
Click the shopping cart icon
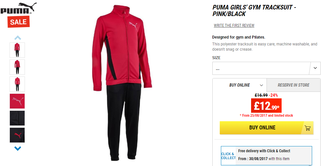click(308, 128)
